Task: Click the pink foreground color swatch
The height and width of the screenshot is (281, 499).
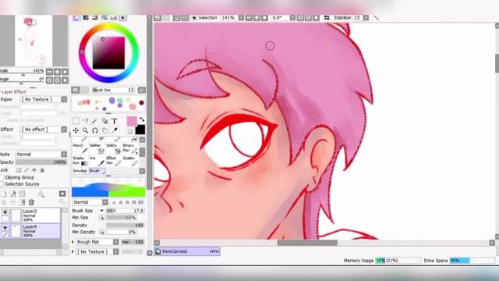Action: (132, 122)
